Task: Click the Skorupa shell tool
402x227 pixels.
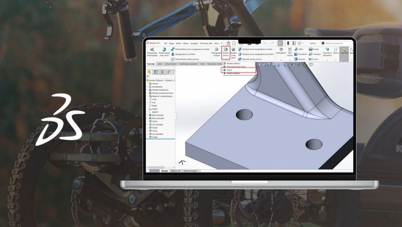Action: [299, 59]
